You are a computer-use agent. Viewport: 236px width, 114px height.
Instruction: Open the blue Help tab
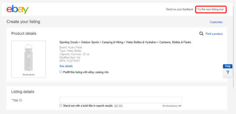227,66
